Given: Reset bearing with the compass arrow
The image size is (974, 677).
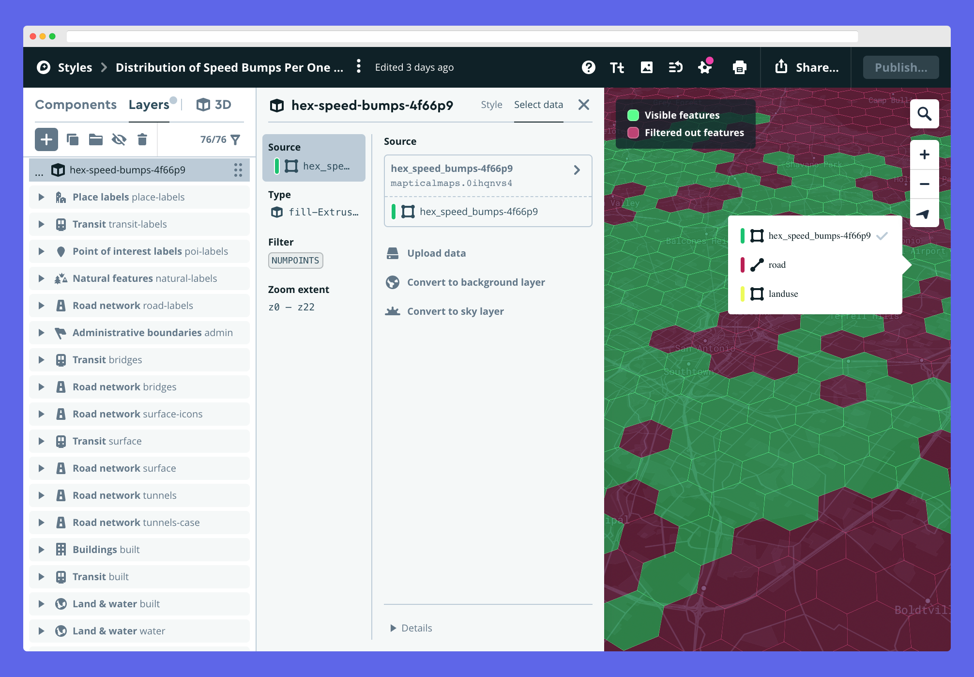Looking at the screenshot, I should click(x=924, y=214).
